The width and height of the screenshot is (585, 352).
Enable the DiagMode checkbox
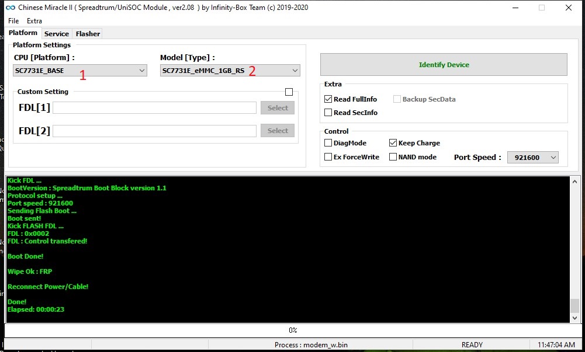pyautogui.click(x=328, y=143)
